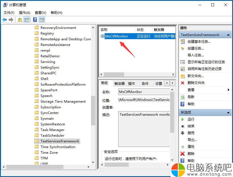The height and width of the screenshot is (177, 233).
Task: Click the 计算机管理 title bar app icon
Action: click(x=5, y=5)
